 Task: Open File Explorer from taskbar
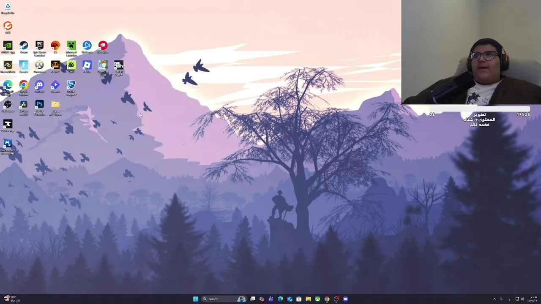tap(308, 299)
